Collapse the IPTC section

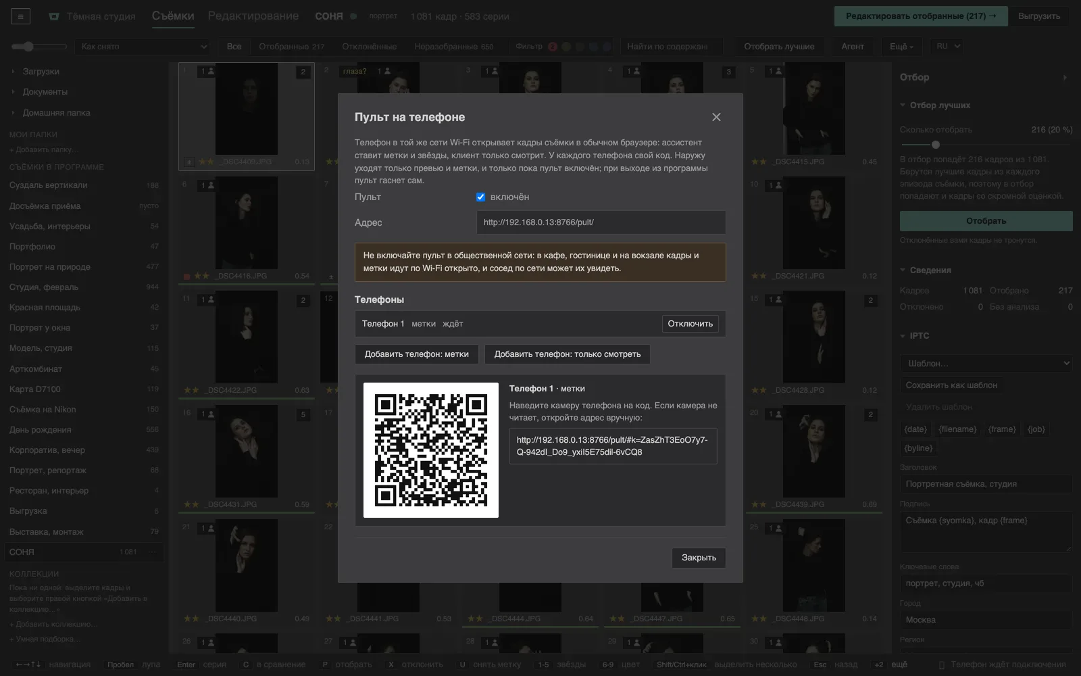coord(903,336)
